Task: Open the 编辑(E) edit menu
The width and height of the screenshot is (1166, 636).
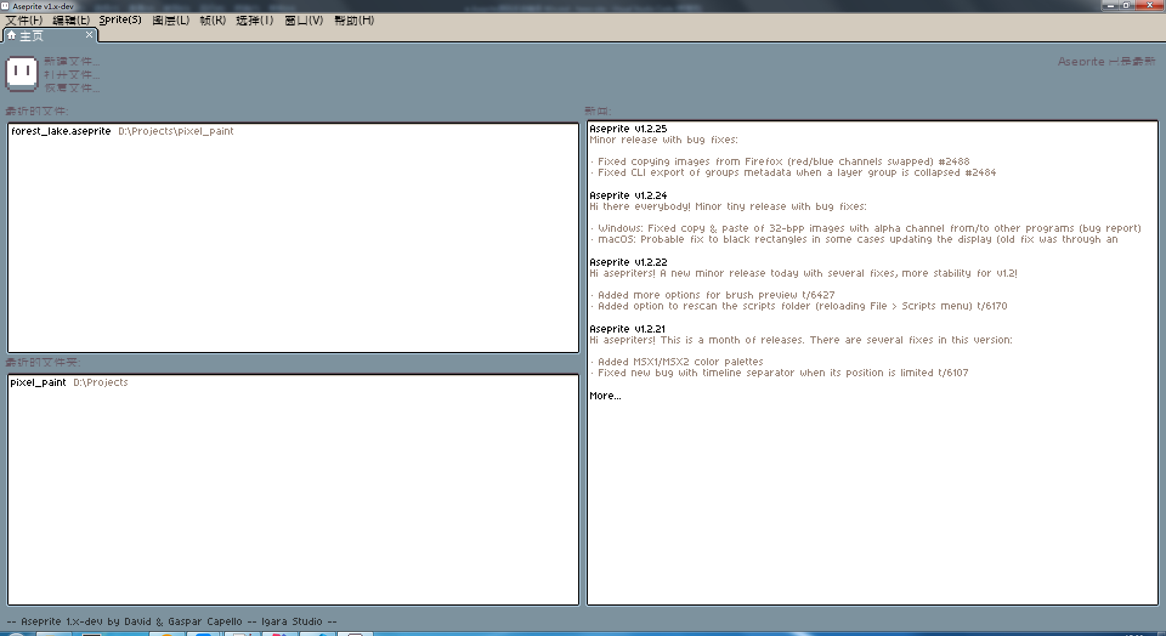Action: click(71, 20)
